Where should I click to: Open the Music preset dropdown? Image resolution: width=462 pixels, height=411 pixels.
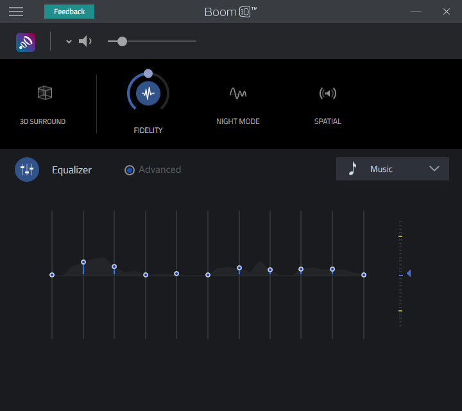pos(393,169)
